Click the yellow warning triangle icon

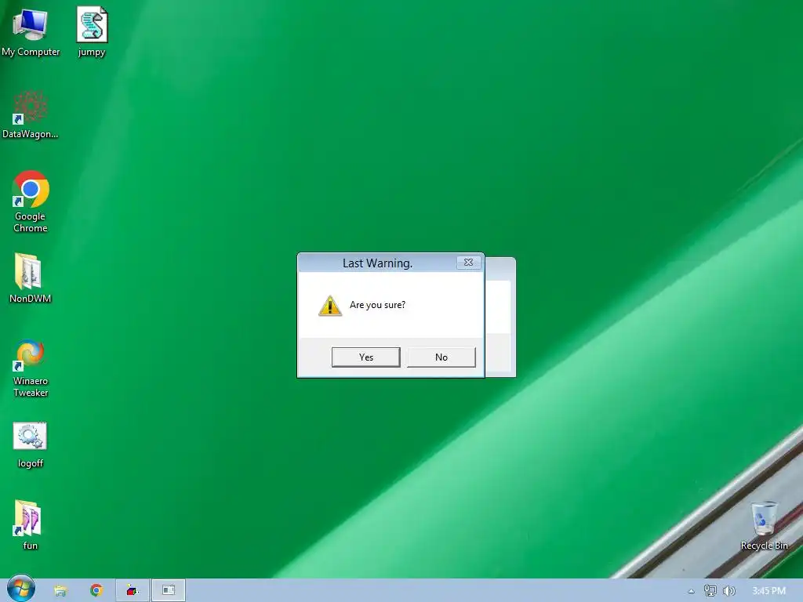330,306
